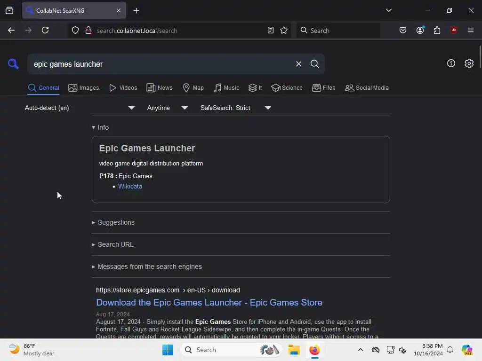The width and height of the screenshot is (482, 361).
Task: Click the OneDrive cloud tray icon
Action: click(375, 350)
